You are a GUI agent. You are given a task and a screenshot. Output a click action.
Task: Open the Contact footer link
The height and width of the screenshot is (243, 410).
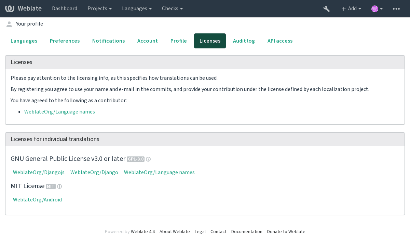click(x=218, y=232)
